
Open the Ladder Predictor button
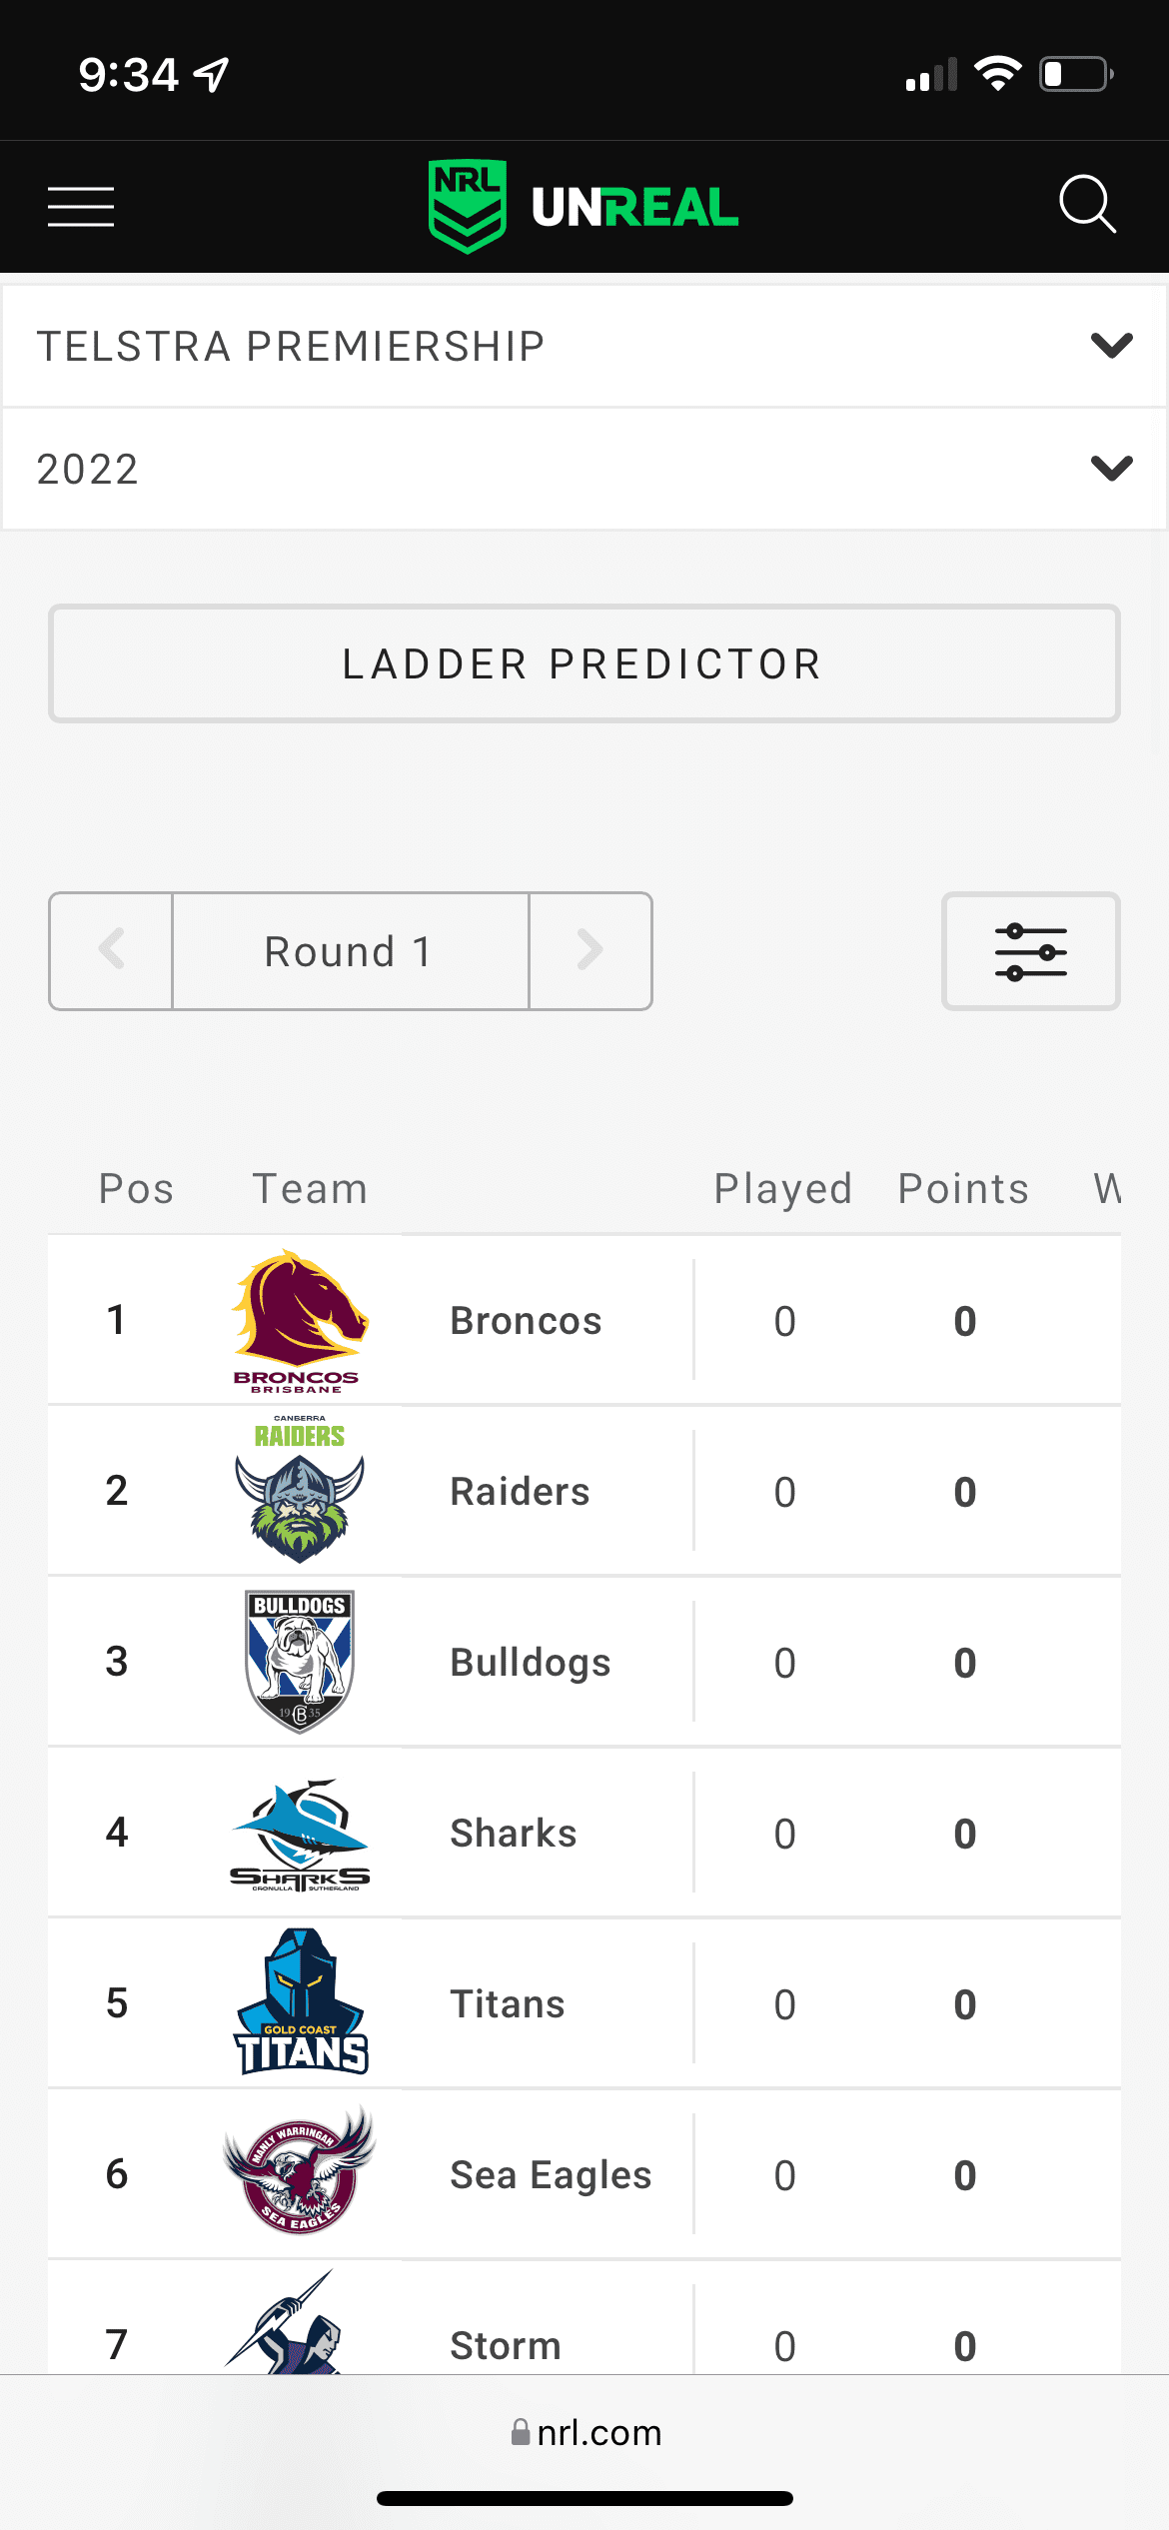tap(584, 663)
